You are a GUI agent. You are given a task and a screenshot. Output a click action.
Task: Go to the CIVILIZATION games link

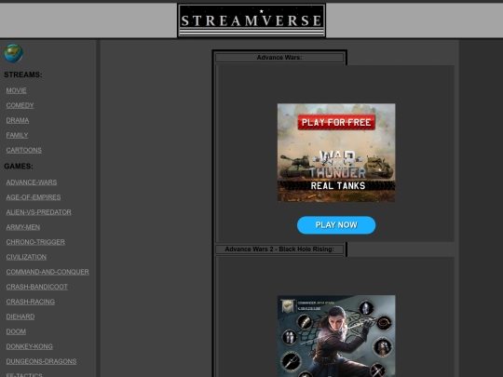click(26, 257)
